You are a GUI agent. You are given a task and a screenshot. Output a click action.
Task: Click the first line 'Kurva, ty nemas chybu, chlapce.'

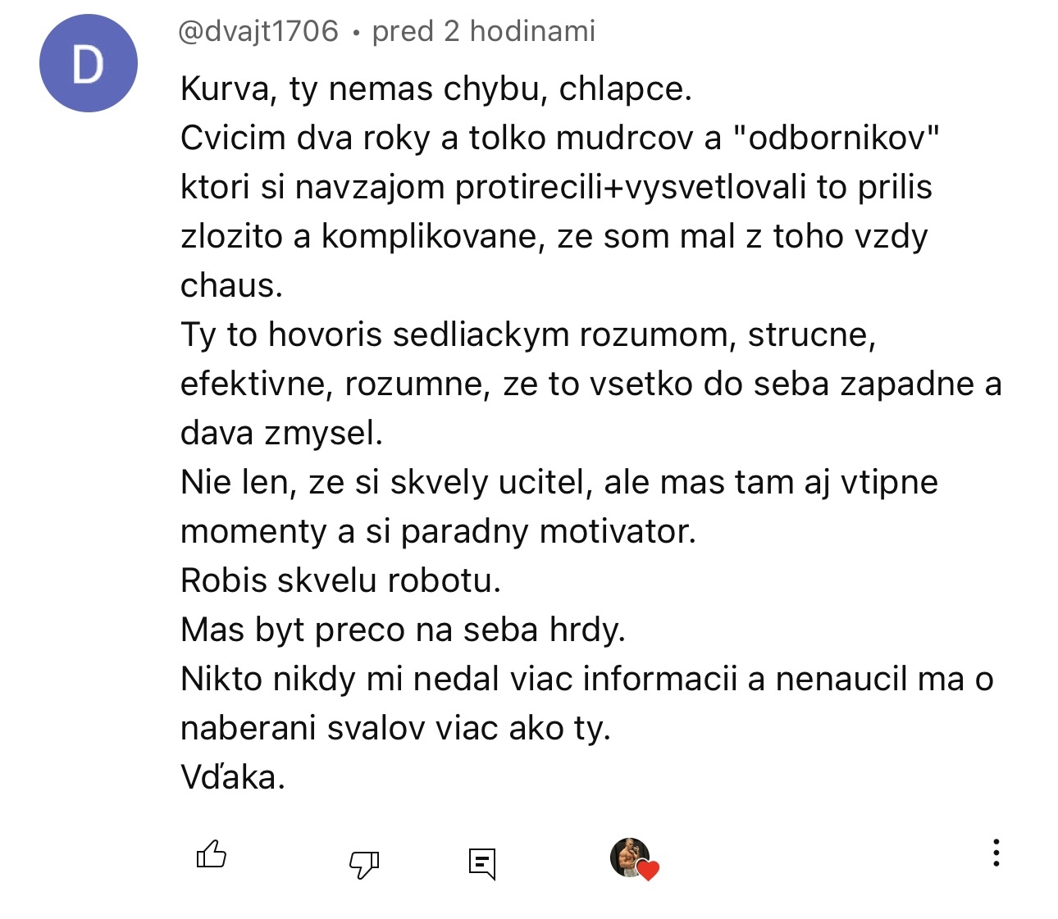point(436,89)
